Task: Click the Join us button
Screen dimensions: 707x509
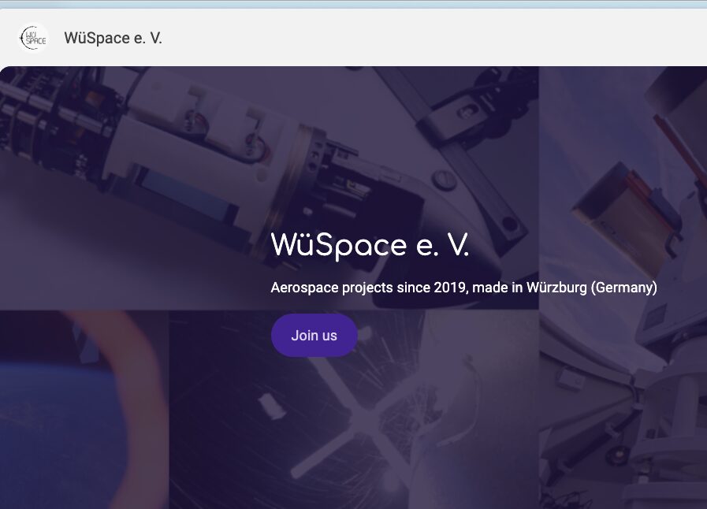Action: (x=314, y=336)
